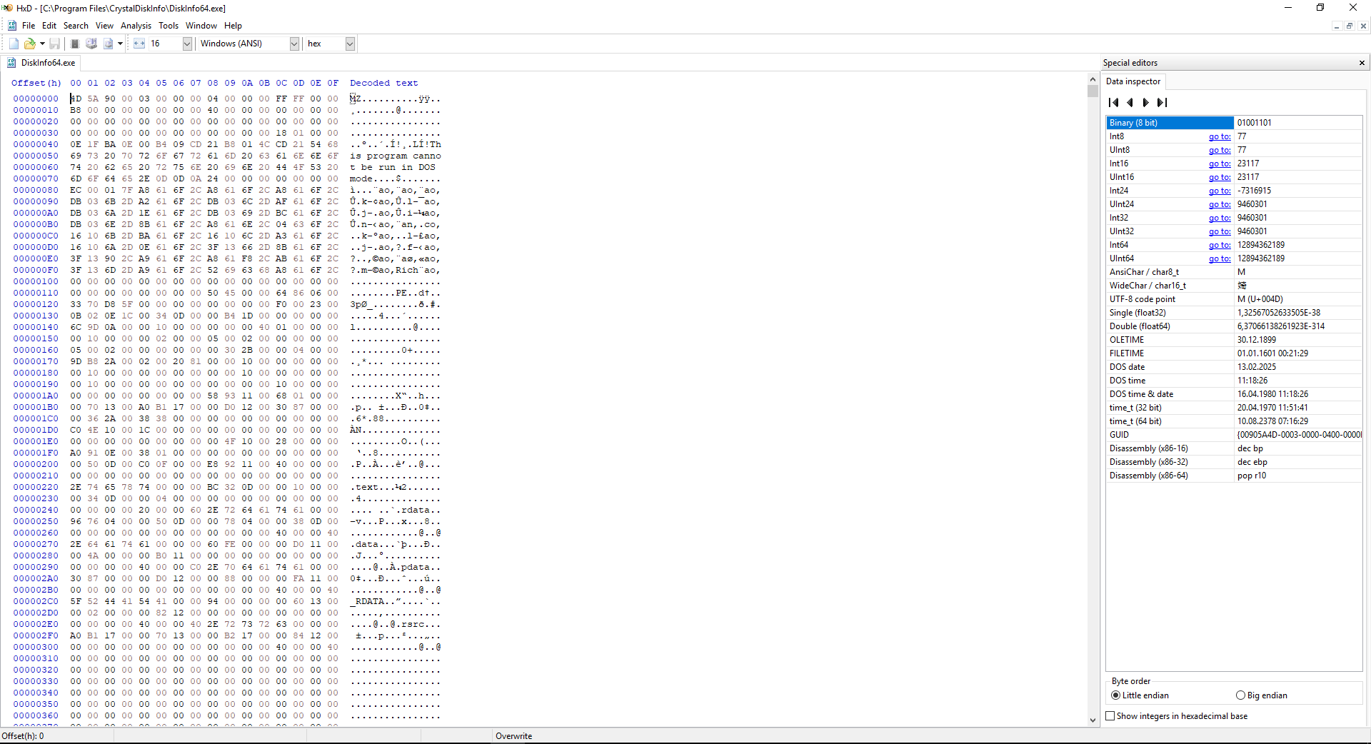The height and width of the screenshot is (744, 1371).
Task: Click the Disassembly (x86-64) value pop r10
Action: (1251, 476)
